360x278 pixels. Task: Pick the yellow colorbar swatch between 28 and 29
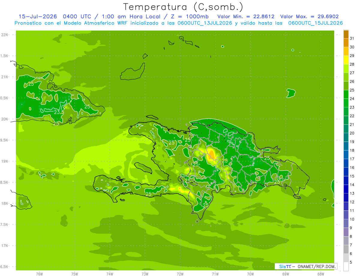pyautogui.click(x=346, y=60)
